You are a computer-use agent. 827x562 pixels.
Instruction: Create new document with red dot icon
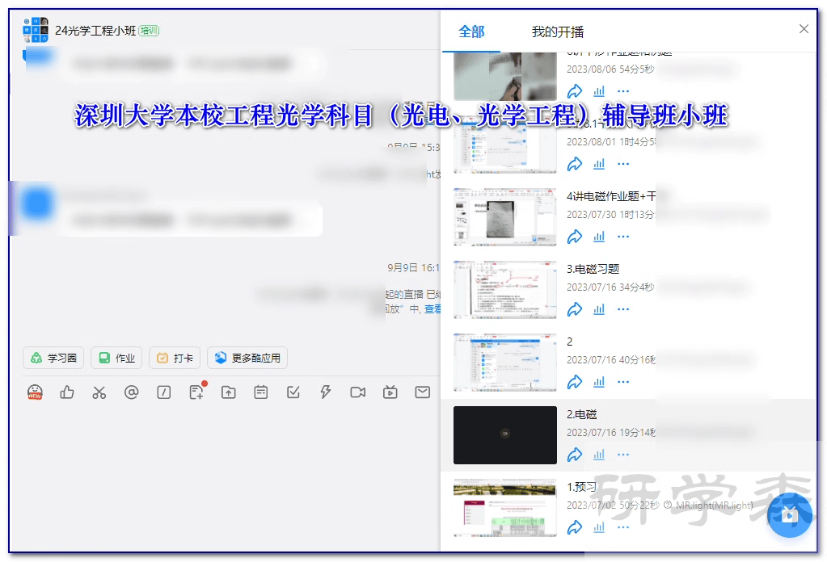coord(197,392)
